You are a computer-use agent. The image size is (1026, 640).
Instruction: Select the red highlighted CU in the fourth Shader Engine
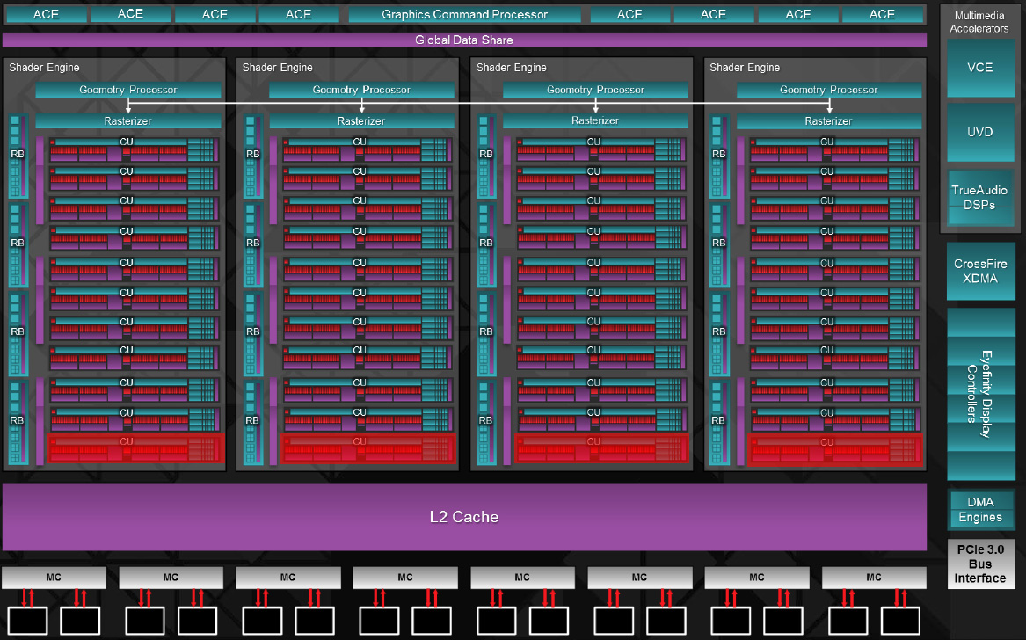(835, 449)
